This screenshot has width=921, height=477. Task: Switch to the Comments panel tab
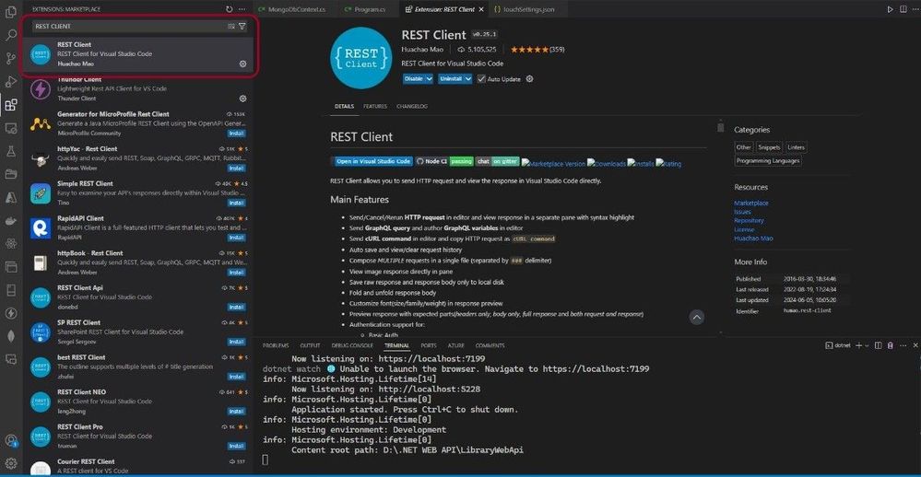(x=490, y=345)
